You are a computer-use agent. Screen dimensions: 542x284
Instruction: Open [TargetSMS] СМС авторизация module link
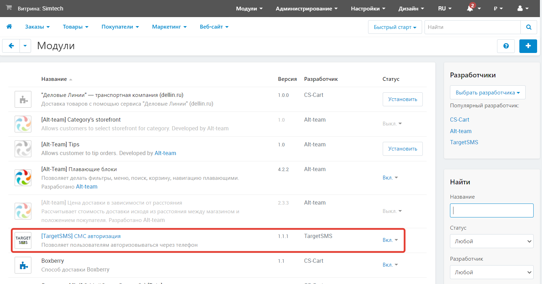(x=81, y=236)
